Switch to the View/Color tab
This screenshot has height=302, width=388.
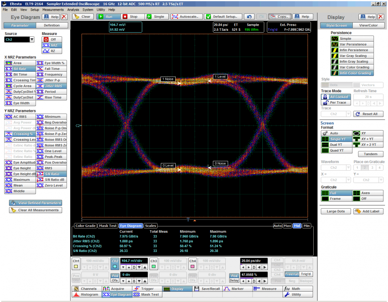[x=368, y=25]
